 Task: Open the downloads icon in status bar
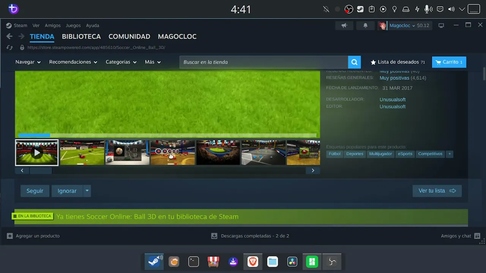click(x=214, y=236)
